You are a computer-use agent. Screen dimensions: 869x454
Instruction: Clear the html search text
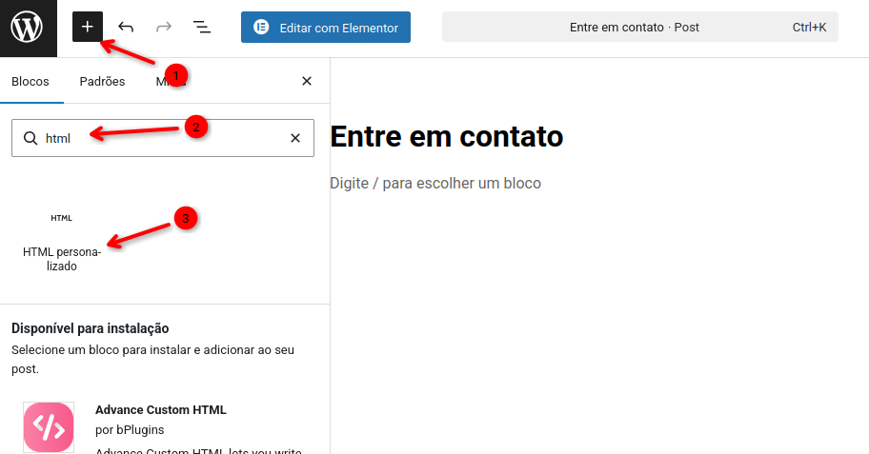(295, 138)
